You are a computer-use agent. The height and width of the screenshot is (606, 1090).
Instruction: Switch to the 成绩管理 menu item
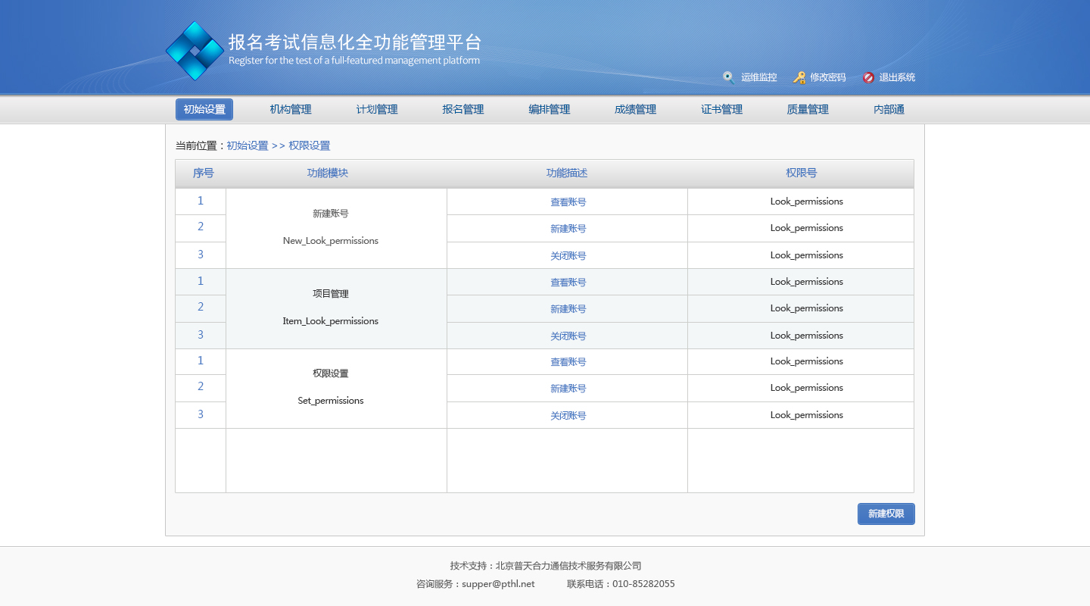point(636,109)
